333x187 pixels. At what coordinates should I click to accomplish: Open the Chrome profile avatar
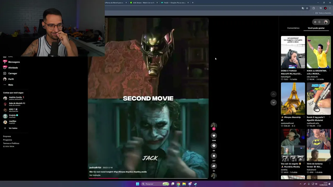[325, 8]
